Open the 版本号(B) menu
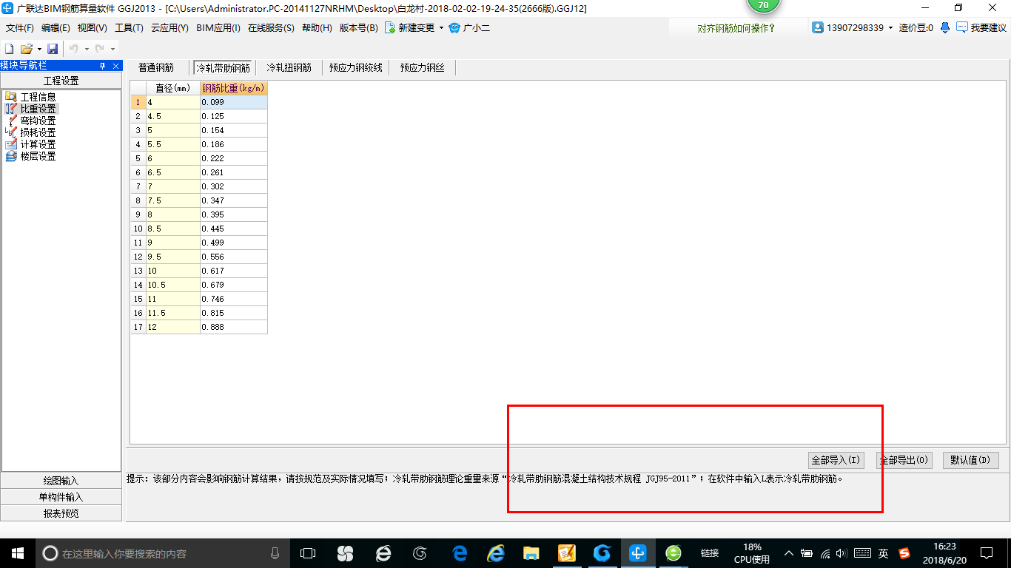 pos(358,28)
